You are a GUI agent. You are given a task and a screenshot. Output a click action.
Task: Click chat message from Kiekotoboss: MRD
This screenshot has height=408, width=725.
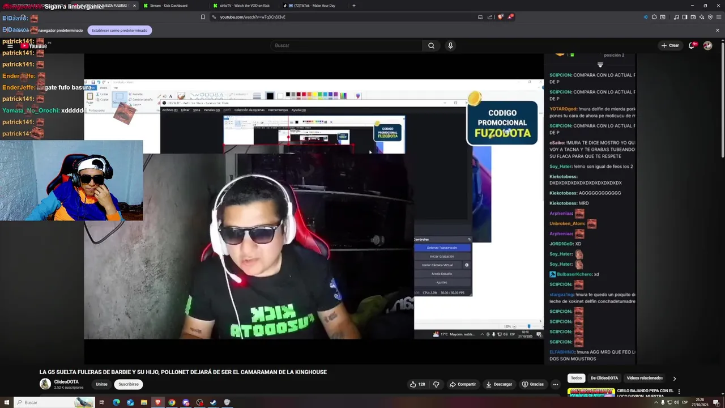[x=569, y=203]
